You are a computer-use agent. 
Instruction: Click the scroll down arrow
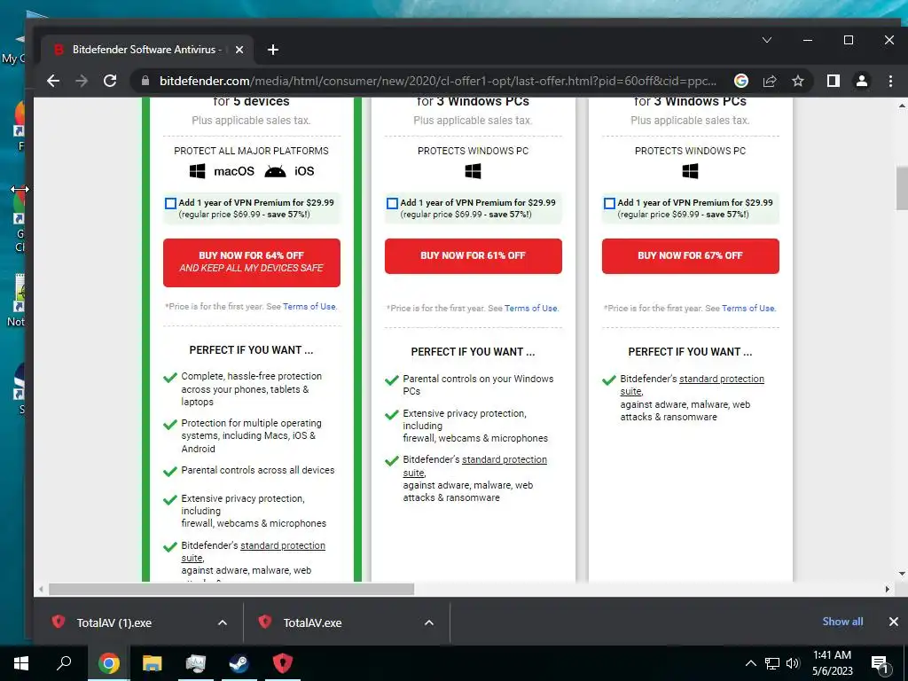(x=902, y=574)
